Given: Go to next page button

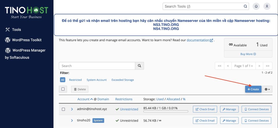Looking at the screenshot, I should coord(259,66).
